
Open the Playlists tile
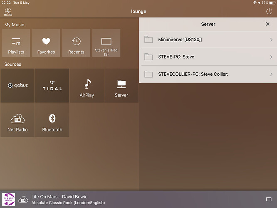coord(16,43)
